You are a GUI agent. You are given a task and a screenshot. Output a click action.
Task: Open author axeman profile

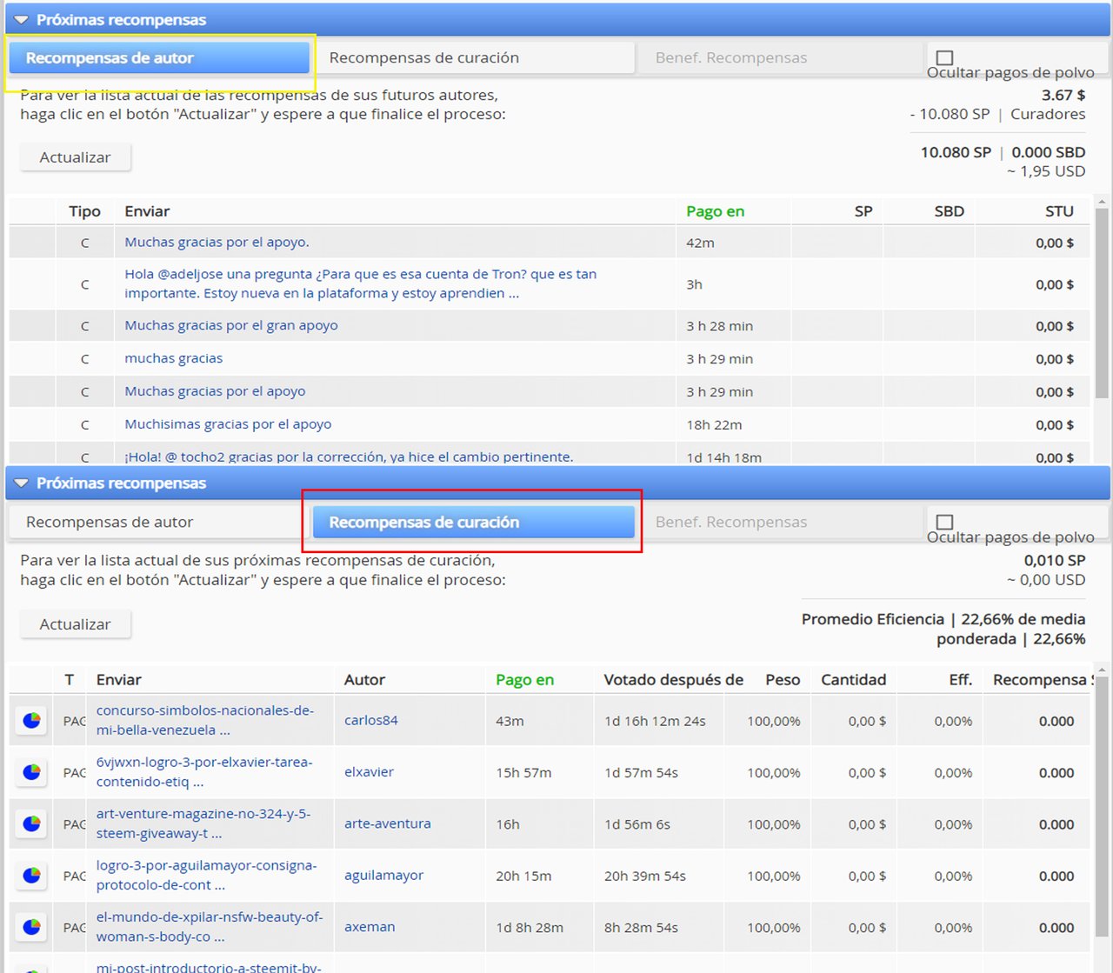370,927
